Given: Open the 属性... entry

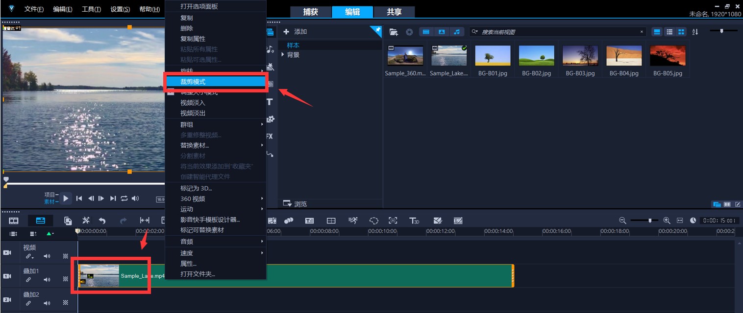Looking at the screenshot, I should (216, 264).
